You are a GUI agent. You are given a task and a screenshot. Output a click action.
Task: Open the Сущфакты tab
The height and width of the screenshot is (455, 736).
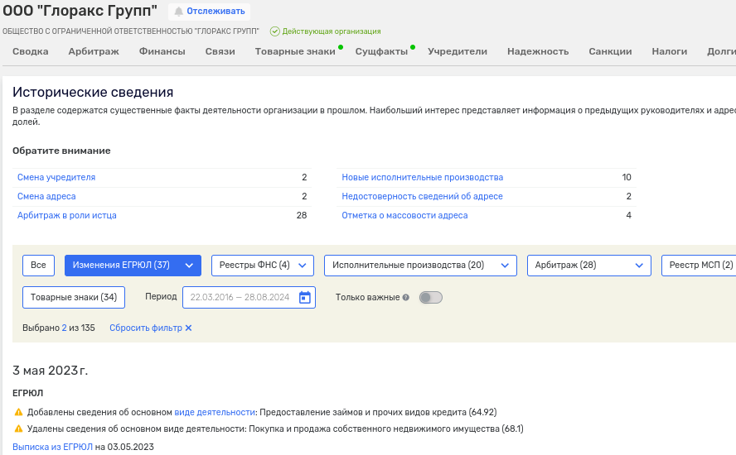(x=381, y=51)
